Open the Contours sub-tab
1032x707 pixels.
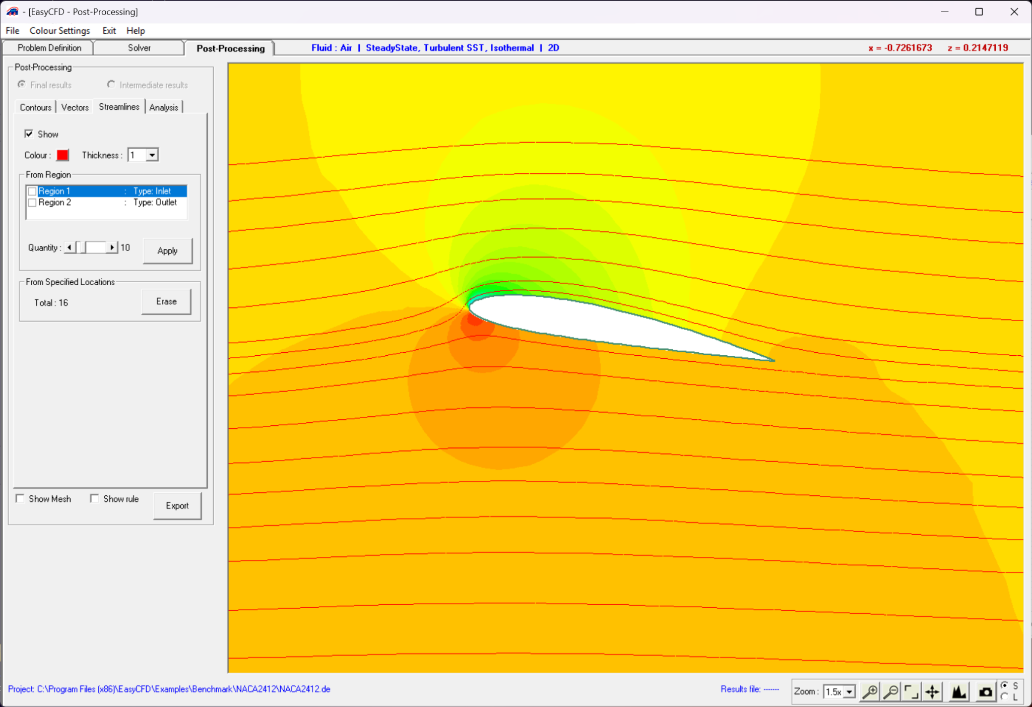click(x=35, y=107)
